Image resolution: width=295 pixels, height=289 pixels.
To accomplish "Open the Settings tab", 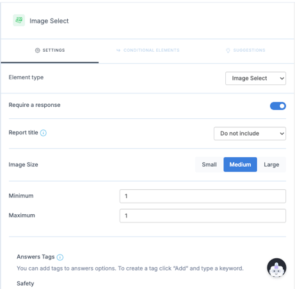I will coord(50,51).
